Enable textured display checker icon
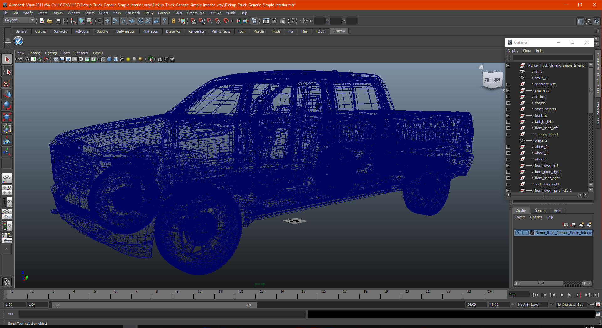 click(x=122, y=59)
